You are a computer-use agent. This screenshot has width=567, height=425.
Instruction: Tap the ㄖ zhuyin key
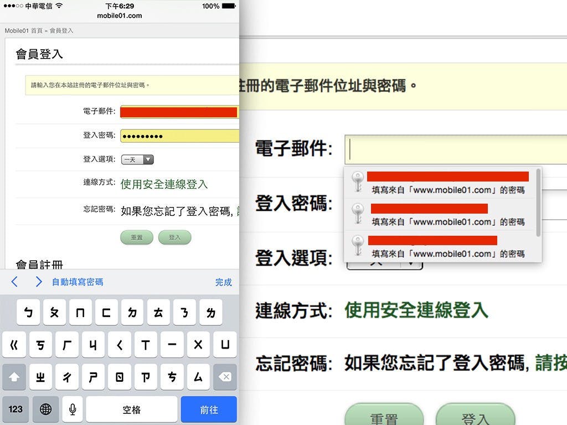[120, 377]
